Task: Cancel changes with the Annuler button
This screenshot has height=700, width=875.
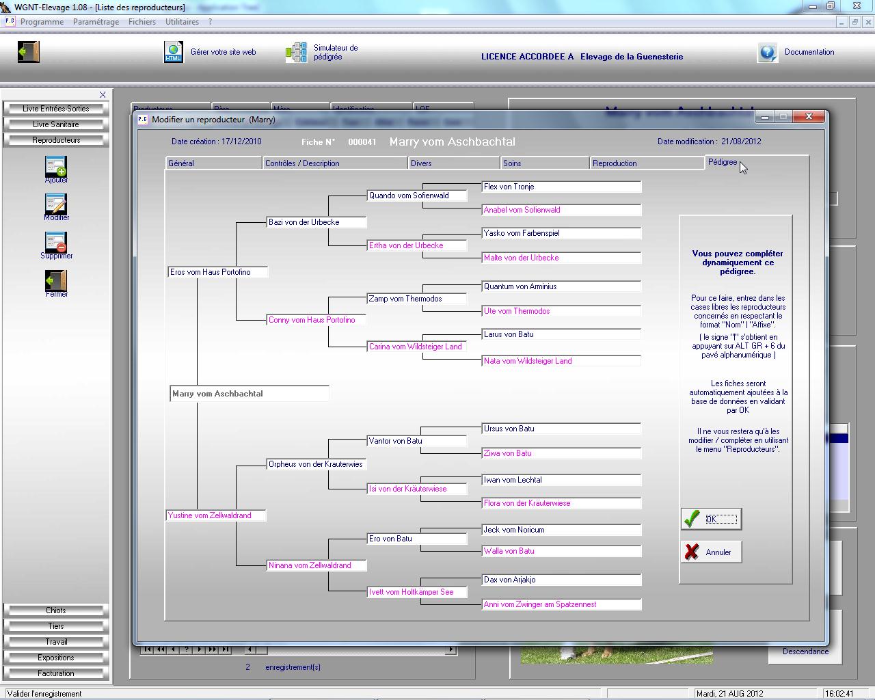Action: 711,552
